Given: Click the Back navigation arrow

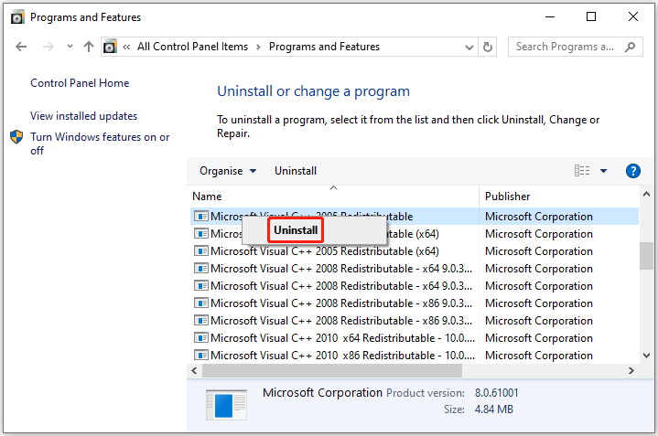Looking at the screenshot, I should click(x=21, y=47).
